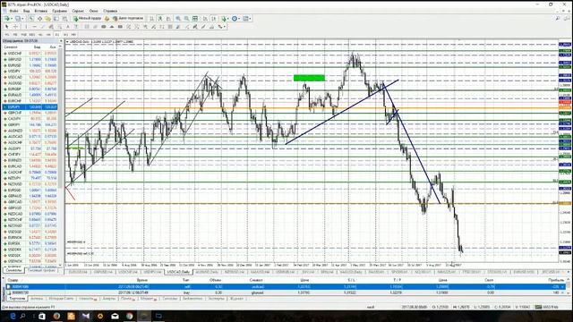The width and height of the screenshot is (573, 322).
Task: Open the indicators list dropdown
Action: pos(225,18)
